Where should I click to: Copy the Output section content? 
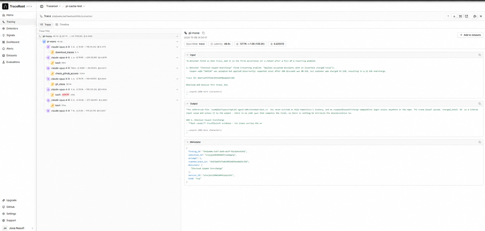[480, 103]
